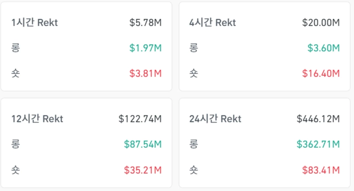Image resolution: width=354 pixels, height=191 pixels.
Task: Select the 12시간 short value $35.21M
Action: pos(142,170)
